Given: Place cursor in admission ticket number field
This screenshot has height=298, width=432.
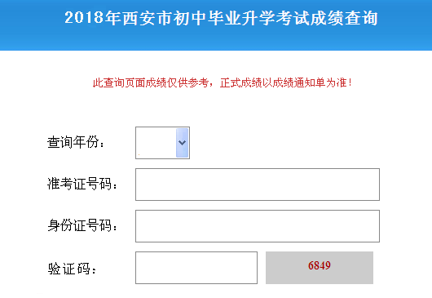Looking at the screenshot, I should point(258,185).
